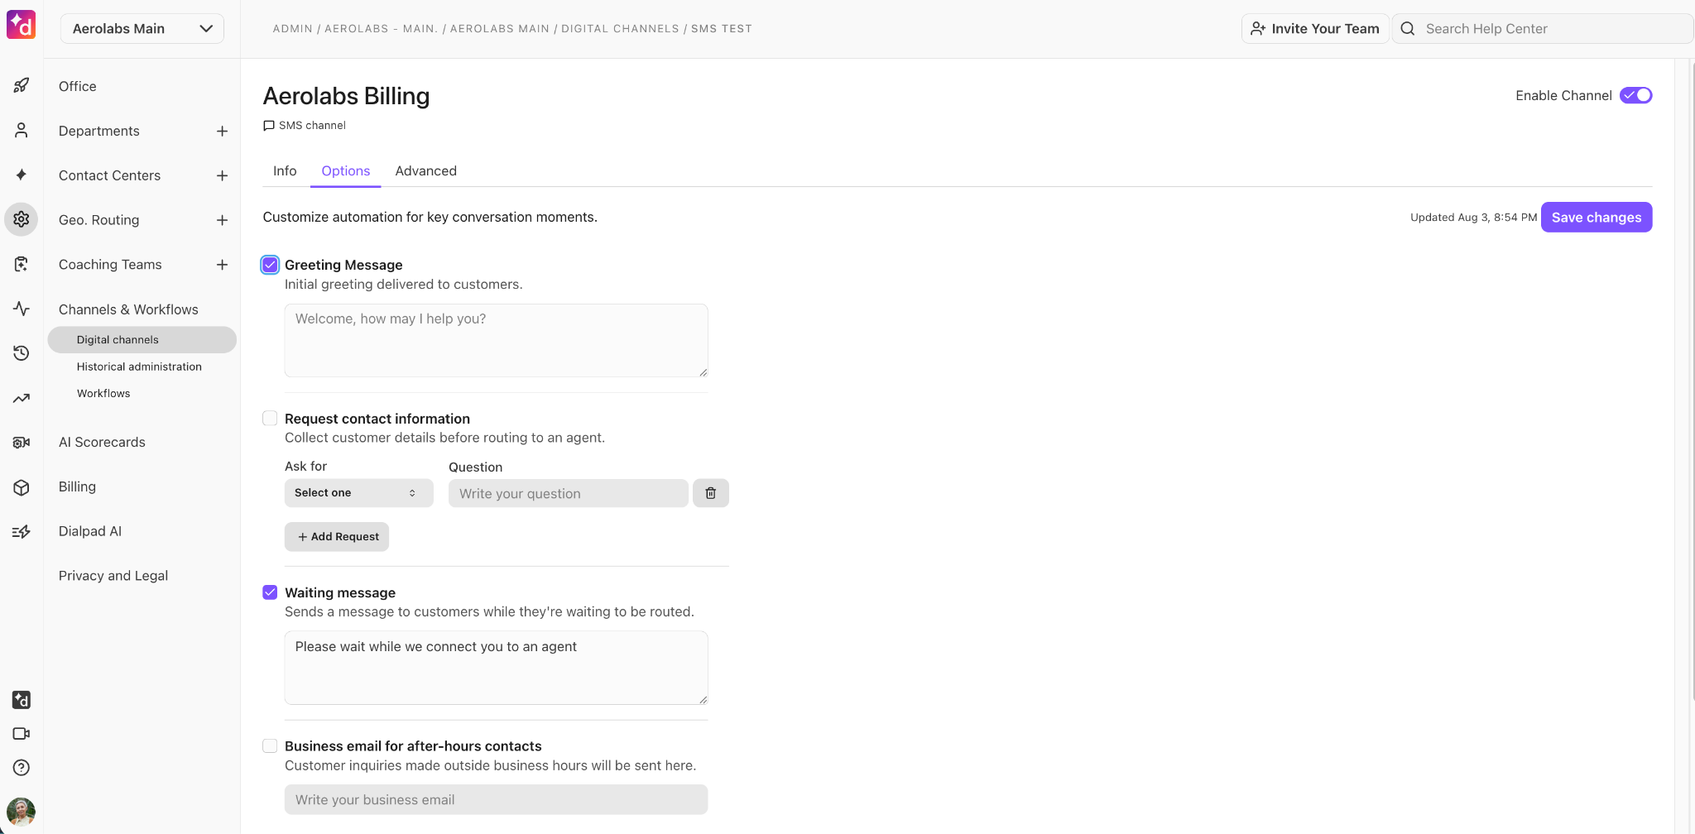This screenshot has height=834, width=1695.
Task: Open Contact Centers menu item
Action: tap(110, 176)
